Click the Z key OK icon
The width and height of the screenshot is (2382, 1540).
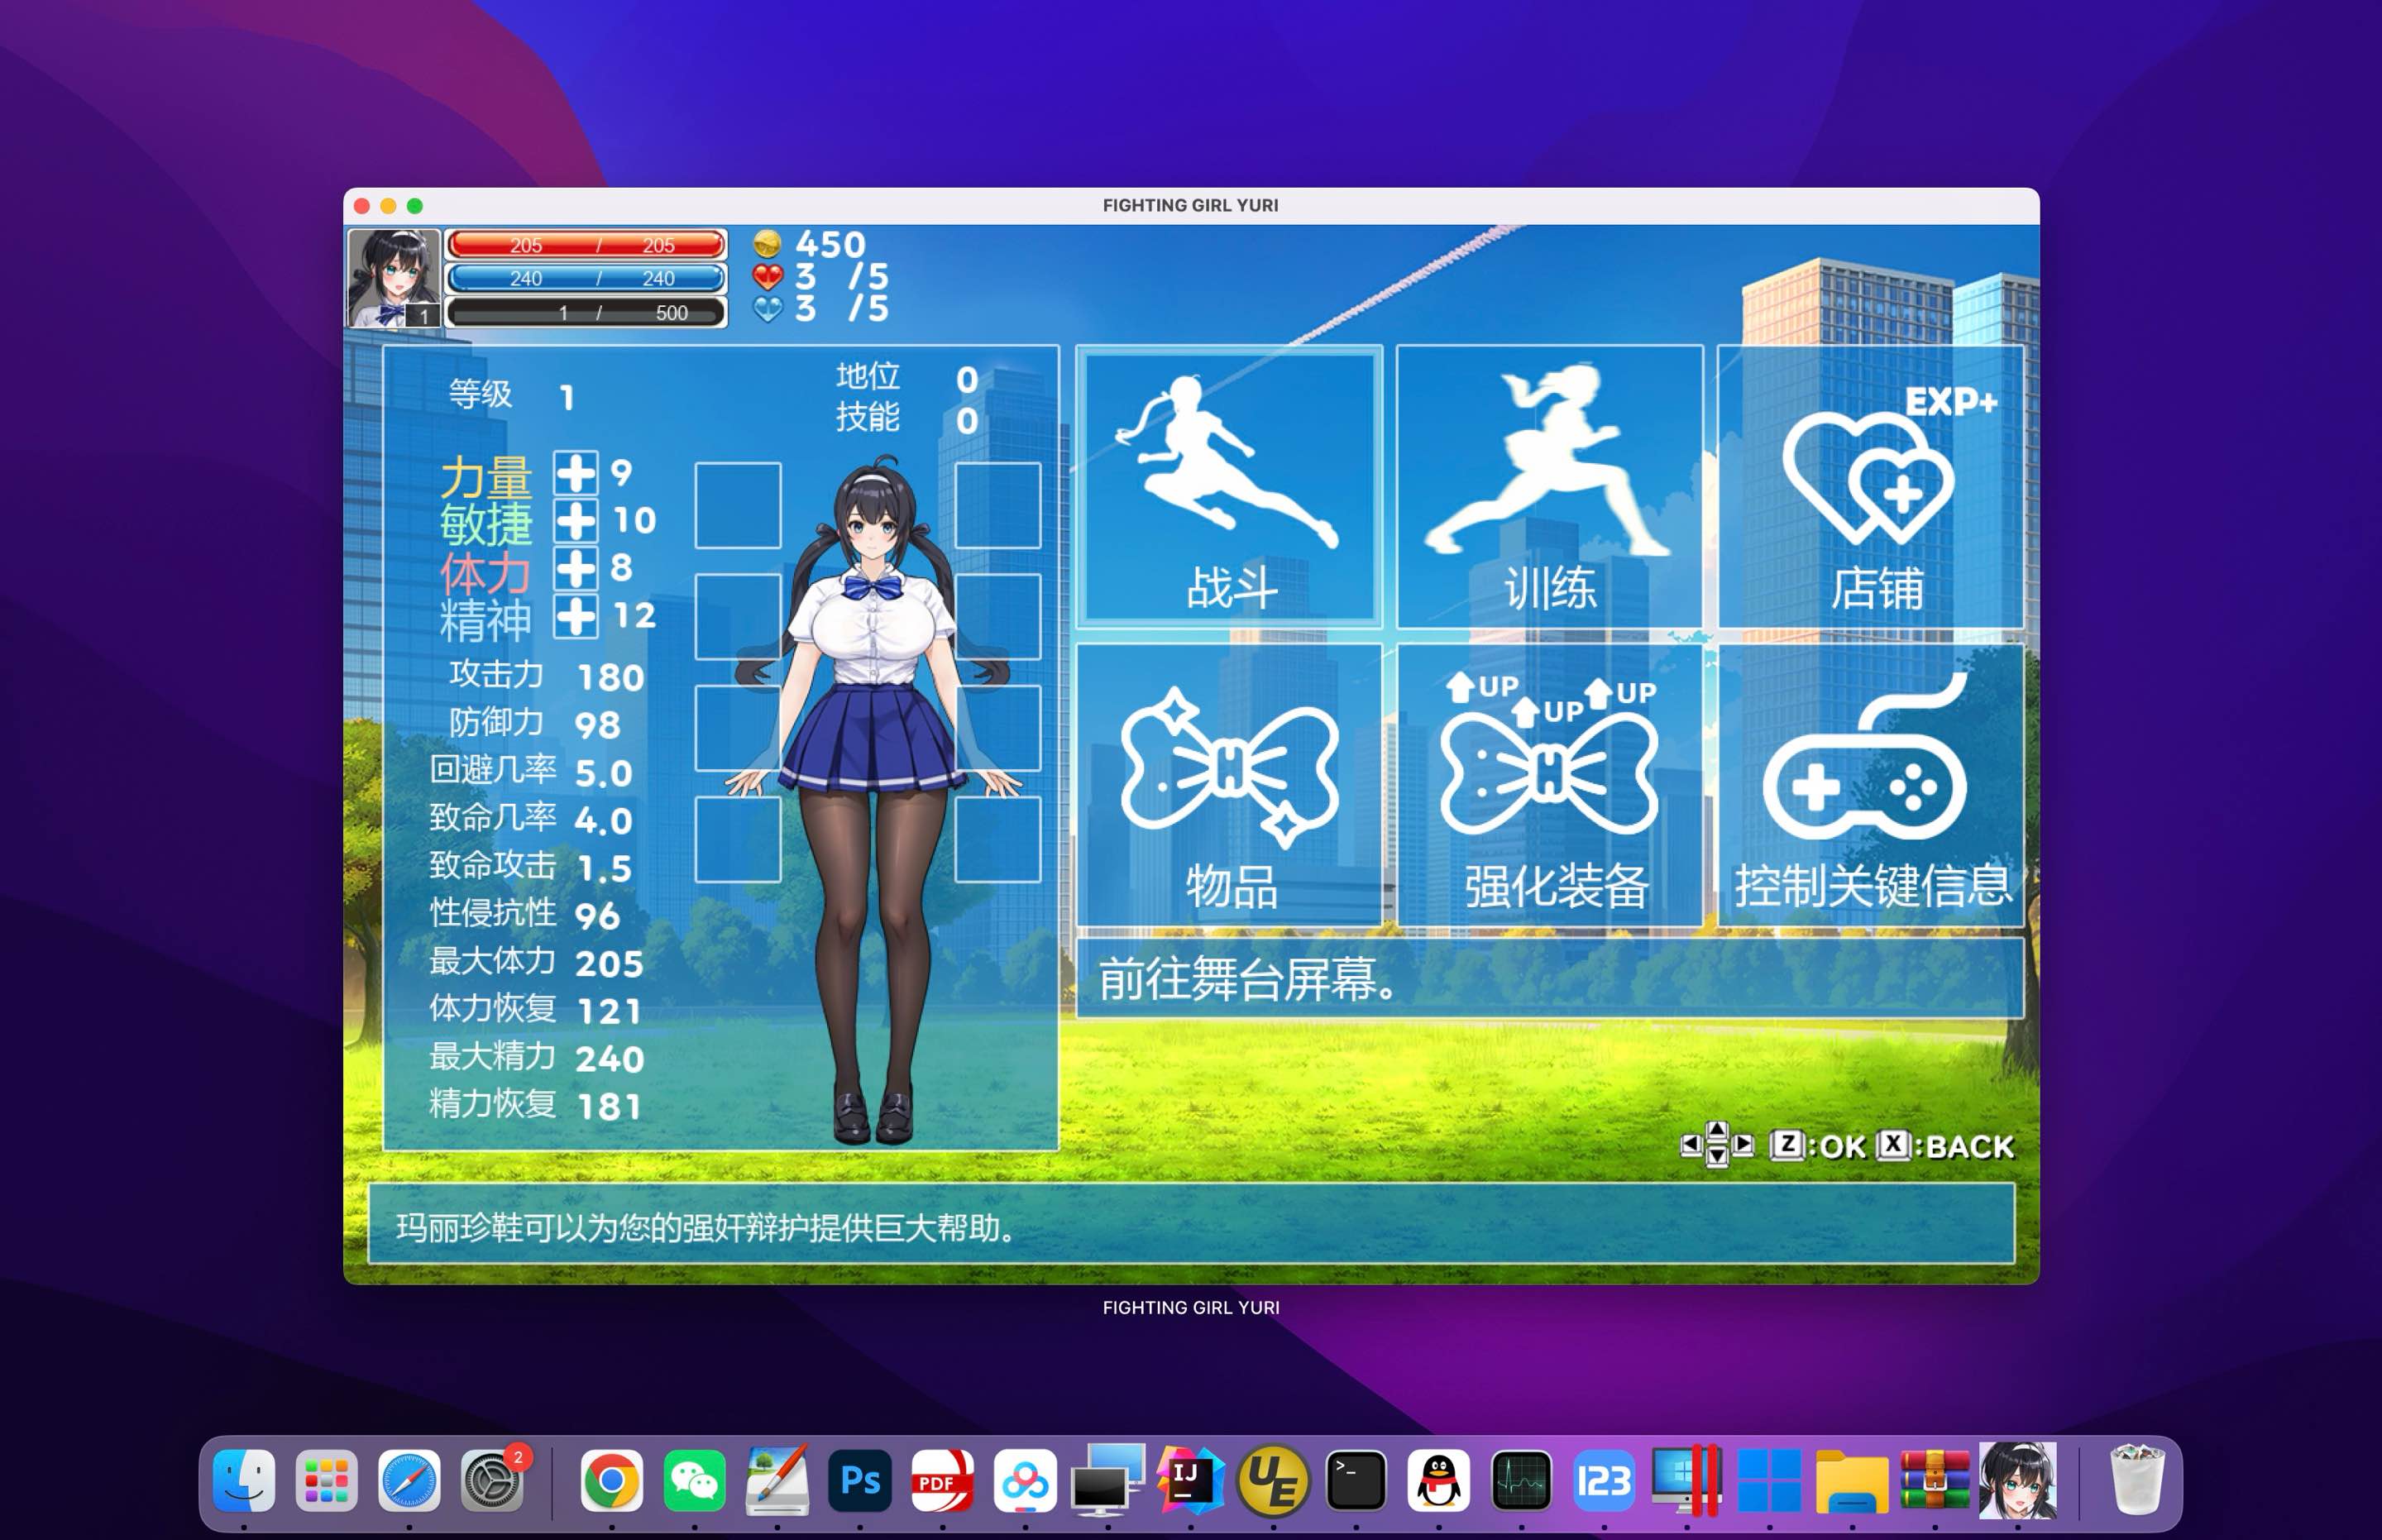[x=1787, y=1145]
